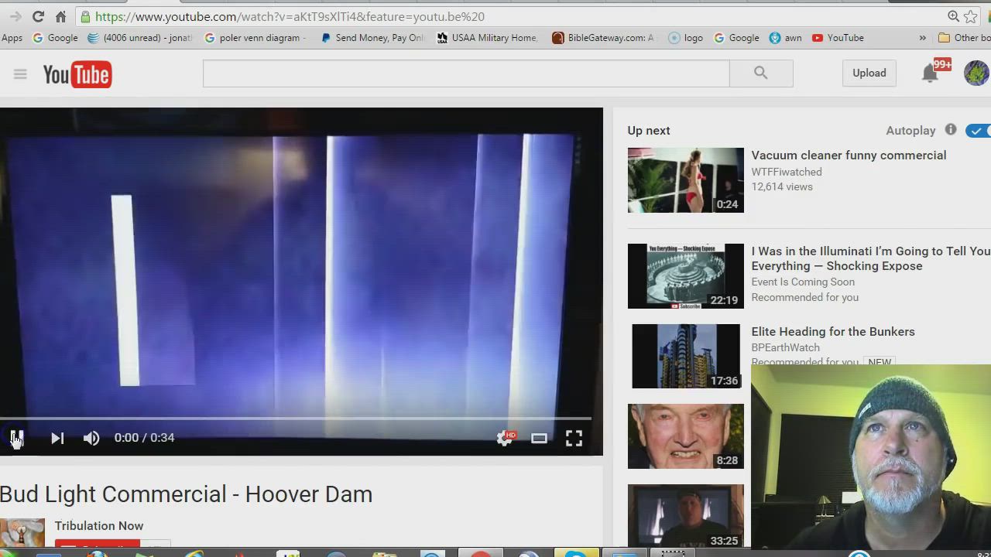
Task: Open the Tribulation Now channel link
Action: [99, 526]
